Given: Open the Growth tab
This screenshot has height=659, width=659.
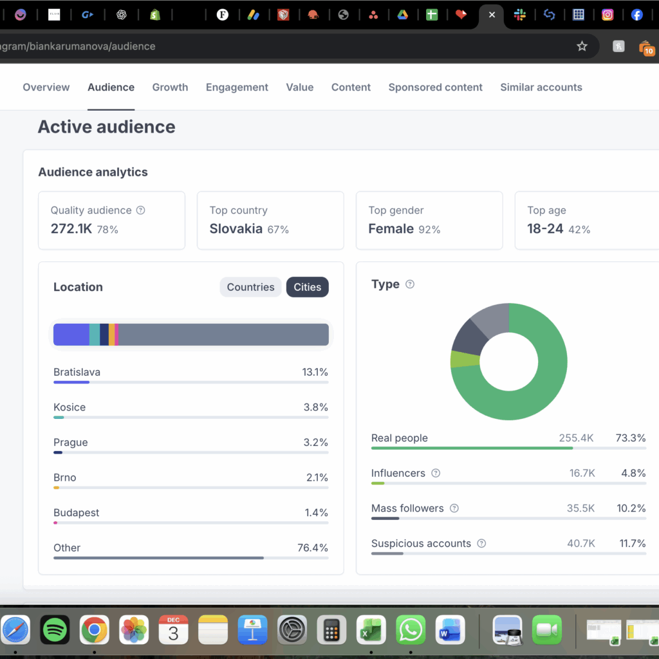Looking at the screenshot, I should tap(170, 88).
